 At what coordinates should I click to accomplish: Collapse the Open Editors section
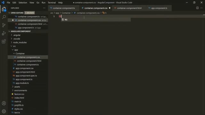(x=17, y=13)
